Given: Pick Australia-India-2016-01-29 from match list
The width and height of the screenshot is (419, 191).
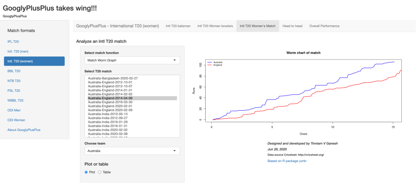Looking at the screenshot, I should pyautogui.click(x=107, y=122).
